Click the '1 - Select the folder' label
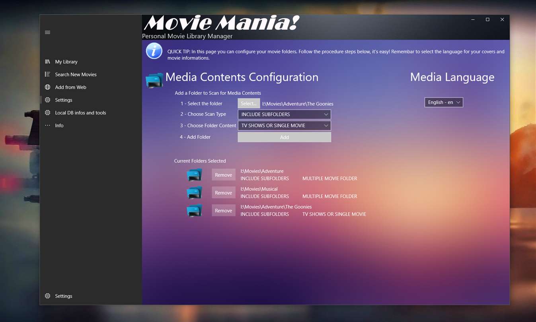 [201, 103]
